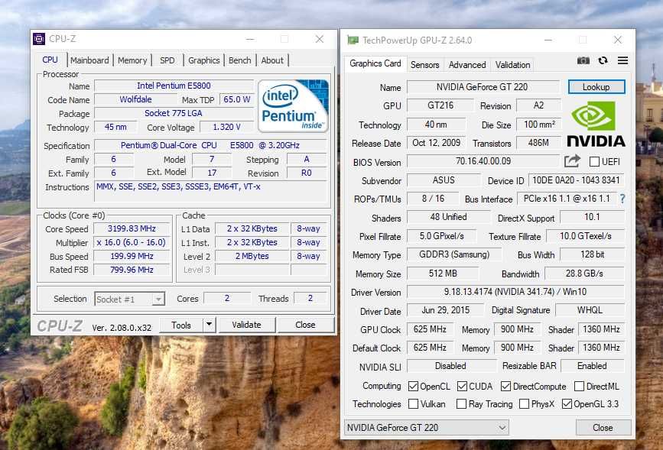The height and width of the screenshot is (450, 663).
Task: Toggle the DirectCompute checkbox
Action: 505,386
